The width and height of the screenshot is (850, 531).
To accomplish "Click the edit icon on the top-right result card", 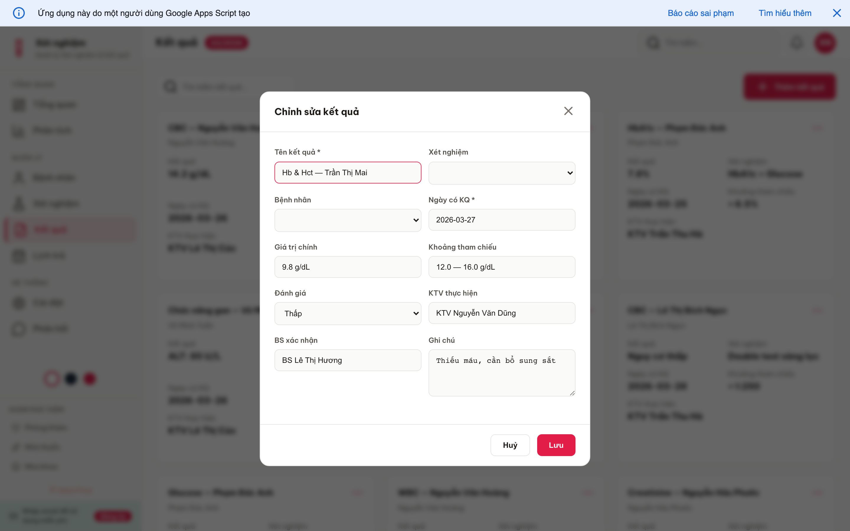I will (x=817, y=128).
